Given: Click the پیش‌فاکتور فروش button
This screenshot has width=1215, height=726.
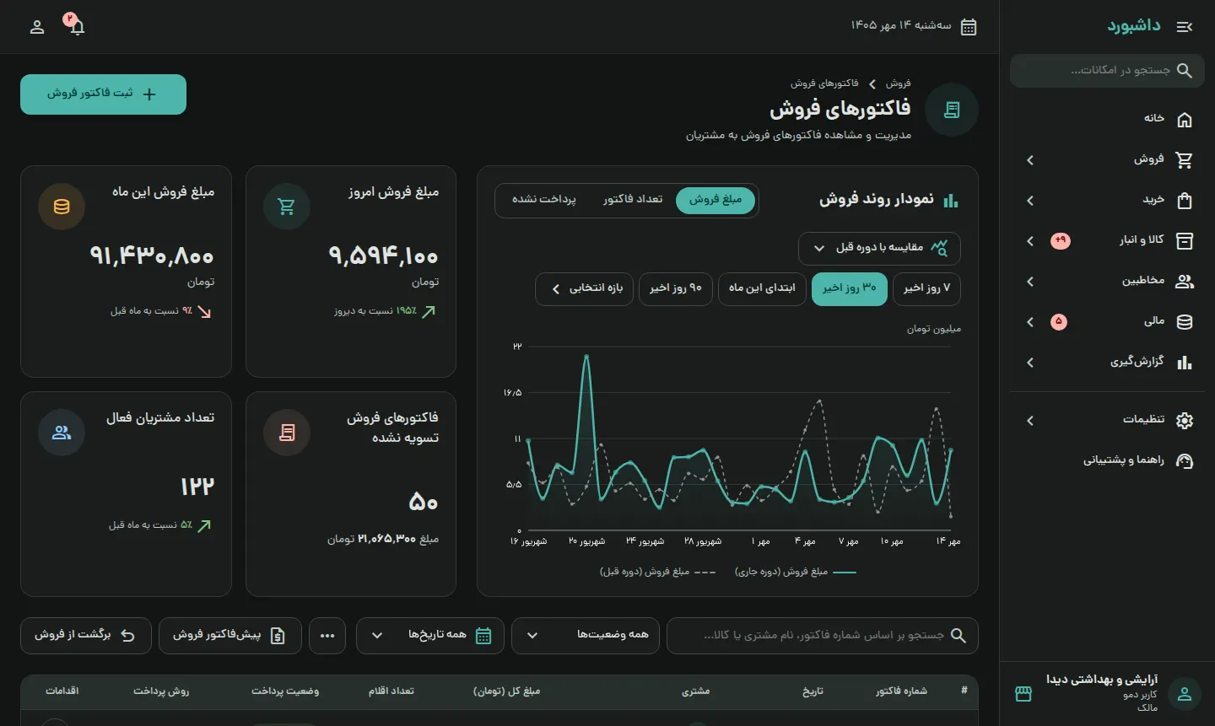Looking at the screenshot, I should click(x=230, y=636).
